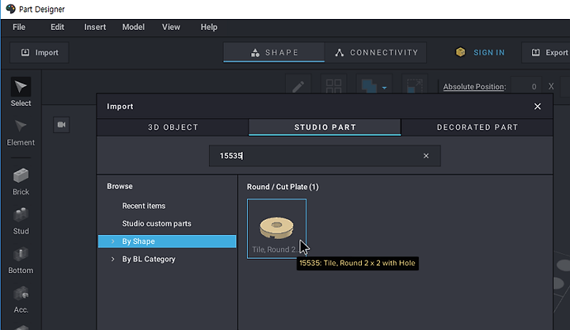Open the Insert menu
Viewport: 570px width, 330px height.
[x=95, y=27]
